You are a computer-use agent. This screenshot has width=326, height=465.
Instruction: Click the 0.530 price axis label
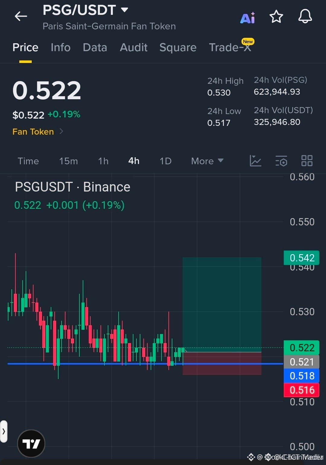click(302, 312)
